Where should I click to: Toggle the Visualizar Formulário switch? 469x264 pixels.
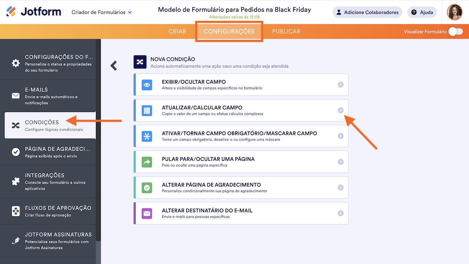coord(455,32)
